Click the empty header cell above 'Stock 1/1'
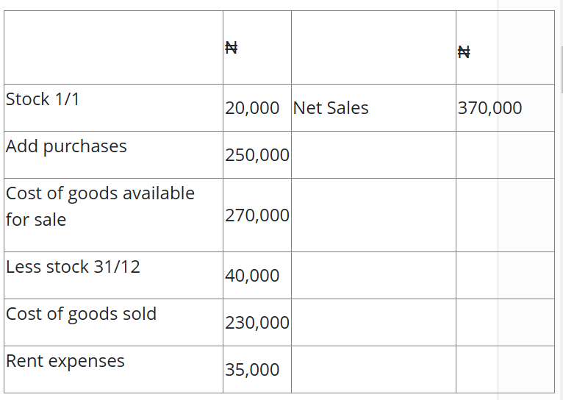The width and height of the screenshot is (563, 400). pyautogui.click(x=114, y=48)
